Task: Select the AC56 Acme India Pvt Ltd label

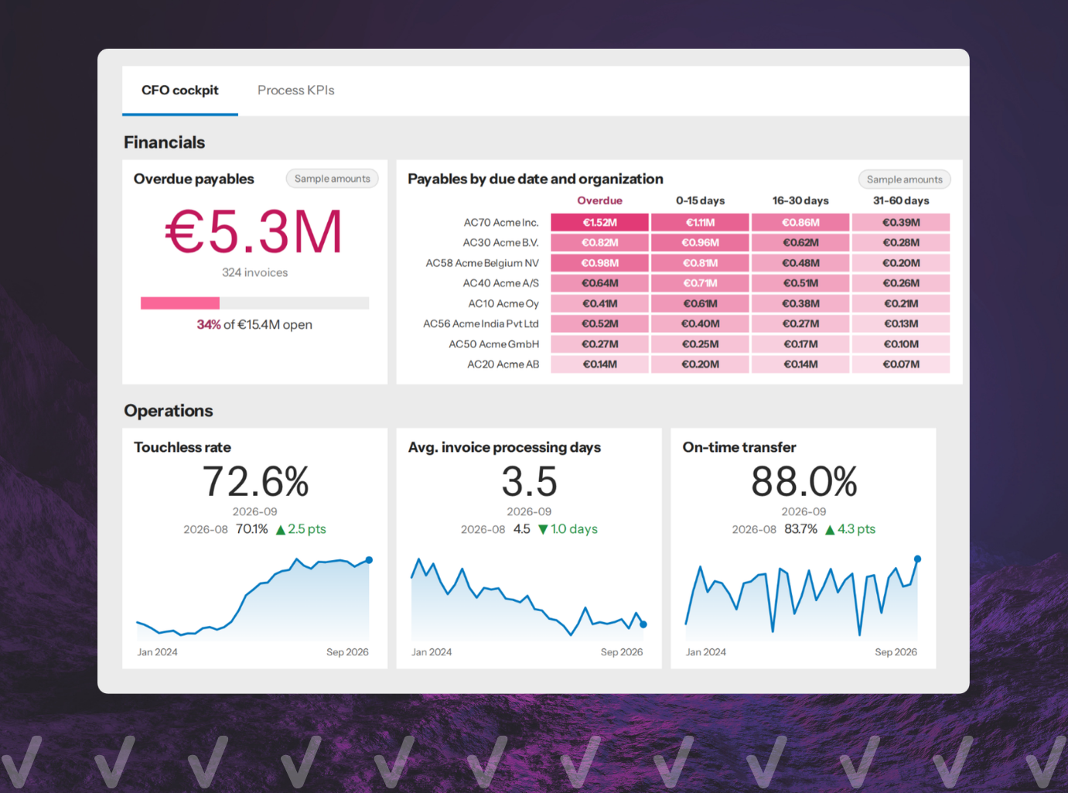Action: coord(481,323)
